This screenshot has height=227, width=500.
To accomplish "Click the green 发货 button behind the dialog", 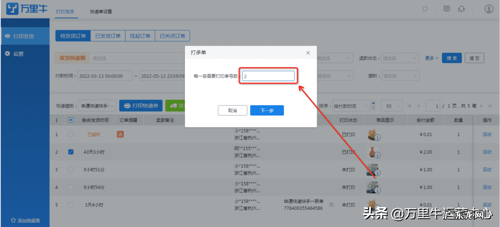I will pos(176,106).
